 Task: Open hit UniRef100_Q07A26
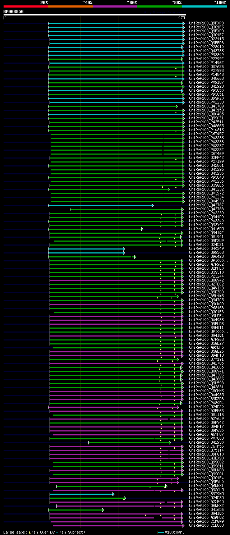pos(206,67)
